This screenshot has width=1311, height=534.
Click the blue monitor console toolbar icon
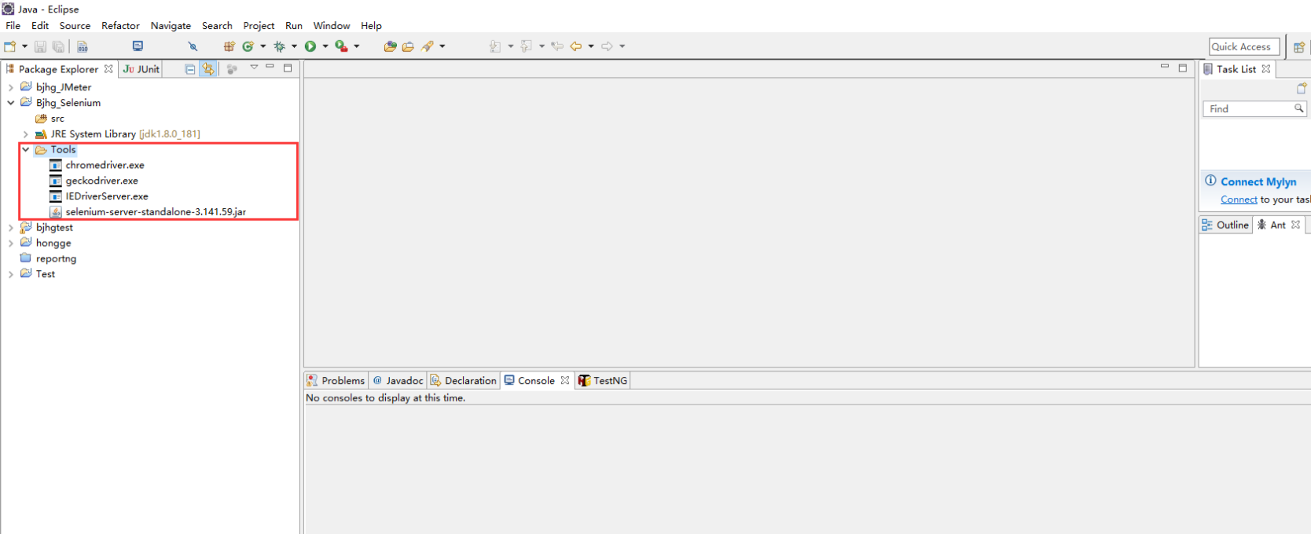(x=138, y=46)
